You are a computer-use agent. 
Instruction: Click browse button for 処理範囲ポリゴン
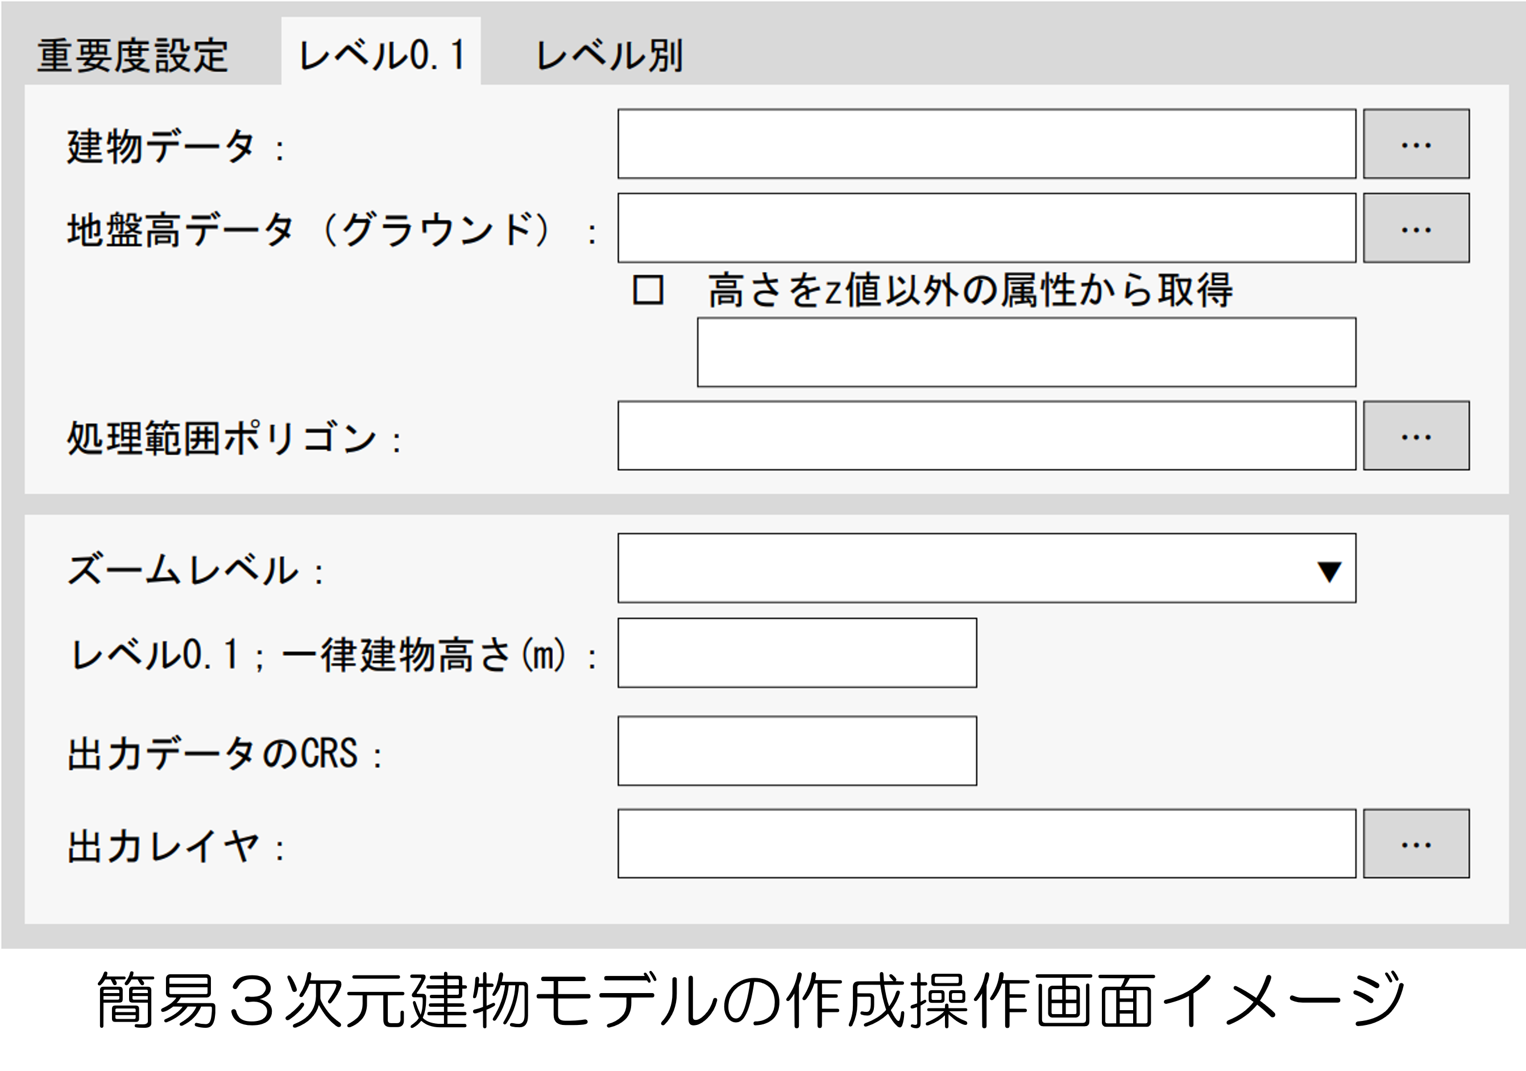pyautogui.click(x=1416, y=436)
